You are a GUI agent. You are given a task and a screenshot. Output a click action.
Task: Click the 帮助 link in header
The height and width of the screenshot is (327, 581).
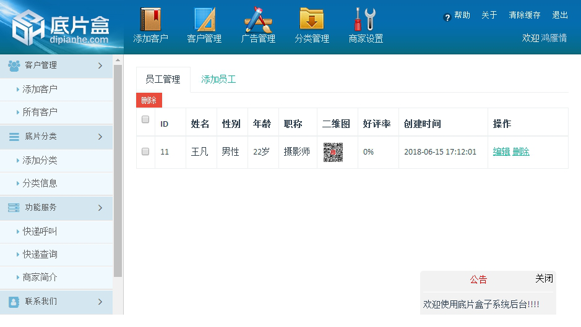pos(462,15)
